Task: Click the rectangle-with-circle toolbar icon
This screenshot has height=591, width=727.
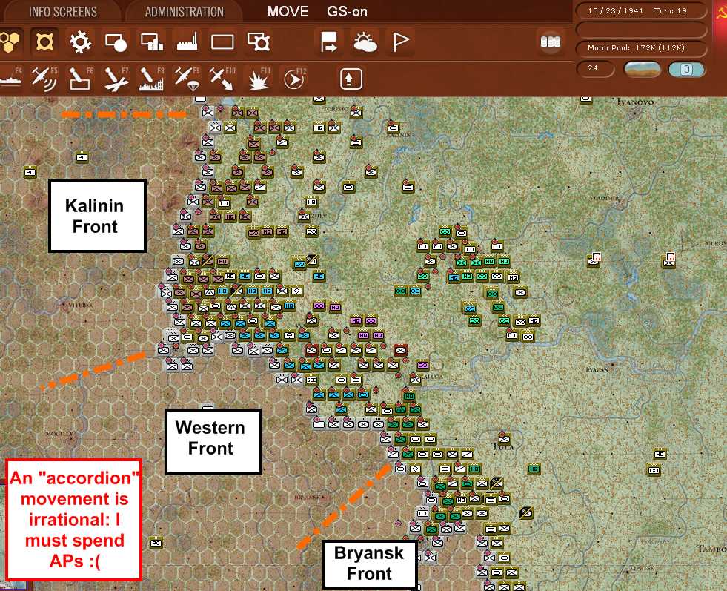Action: pyautogui.click(x=116, y=42)
